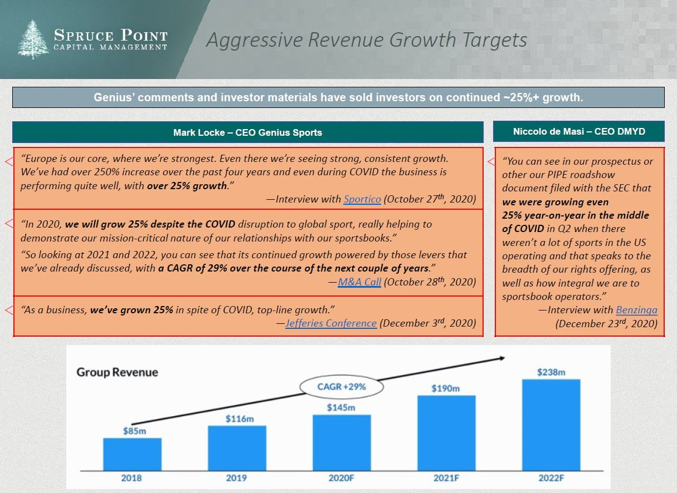Viewport: 677px width, 493px height.
Task: Click the $190m data label
Action: 446,388
